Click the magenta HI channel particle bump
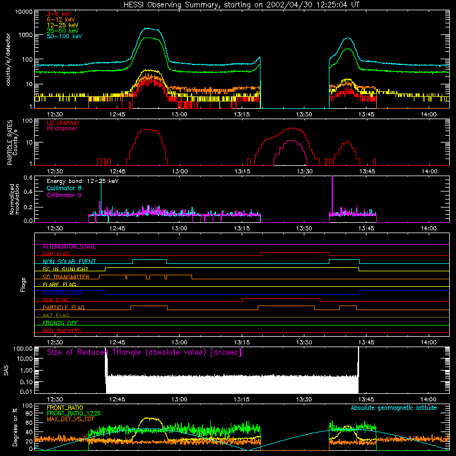Viewport: 456px width, 456px height. coord(291,141)
